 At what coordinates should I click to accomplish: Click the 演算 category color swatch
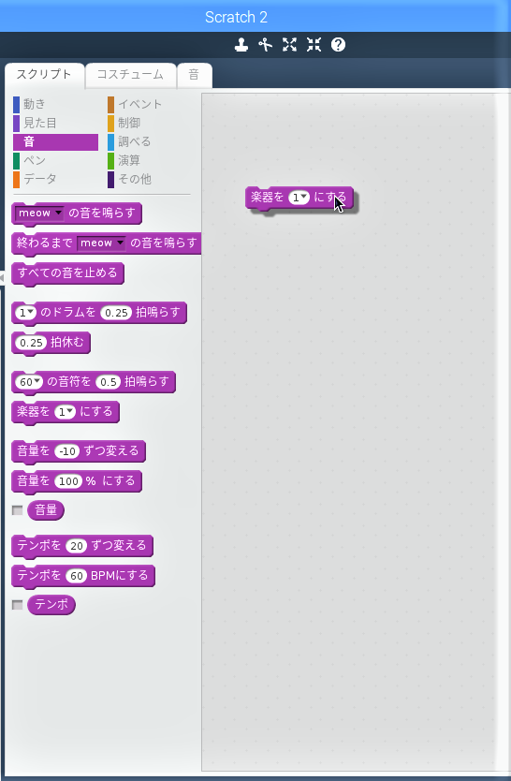111,160
